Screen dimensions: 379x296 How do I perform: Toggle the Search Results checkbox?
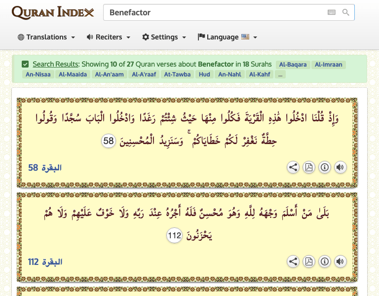(x=25, y=64)
